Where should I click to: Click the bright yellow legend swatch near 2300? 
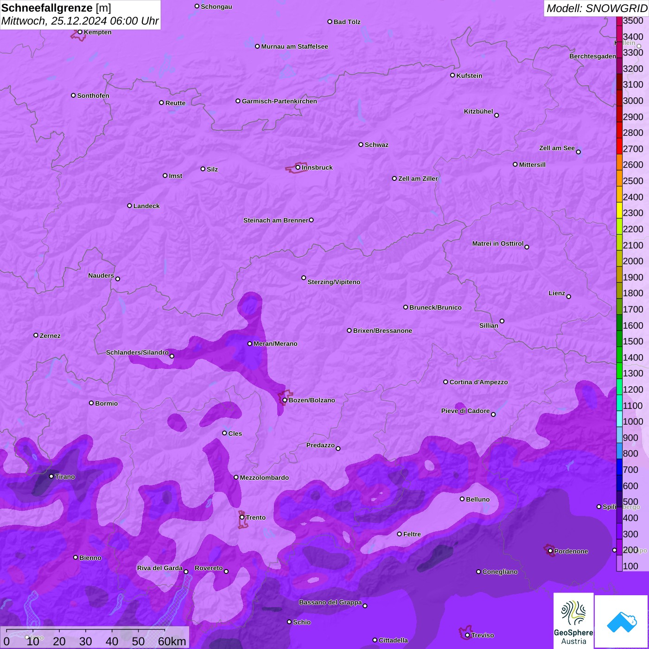coord(619,210)
